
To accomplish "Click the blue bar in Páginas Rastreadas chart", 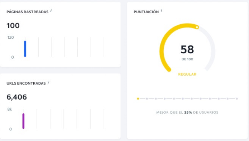I will pyautogui.click(x=25, y=49).
